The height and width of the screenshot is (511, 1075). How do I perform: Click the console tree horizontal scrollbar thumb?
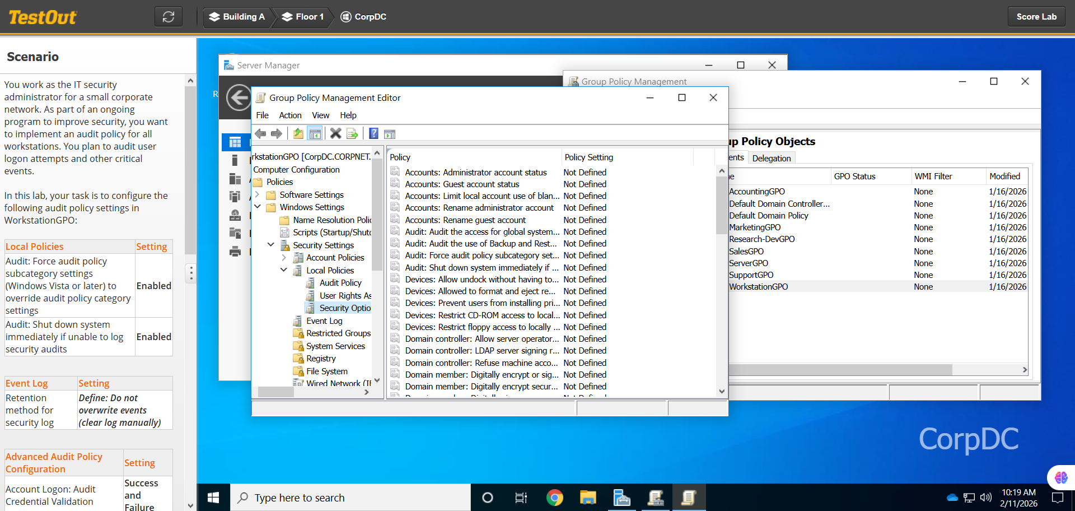pos(275,392)
